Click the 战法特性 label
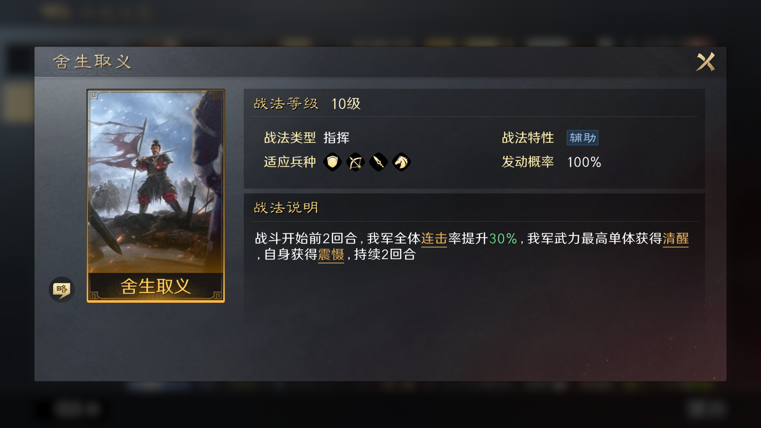This screenshot has height=428, width=761. click(528, 138)
